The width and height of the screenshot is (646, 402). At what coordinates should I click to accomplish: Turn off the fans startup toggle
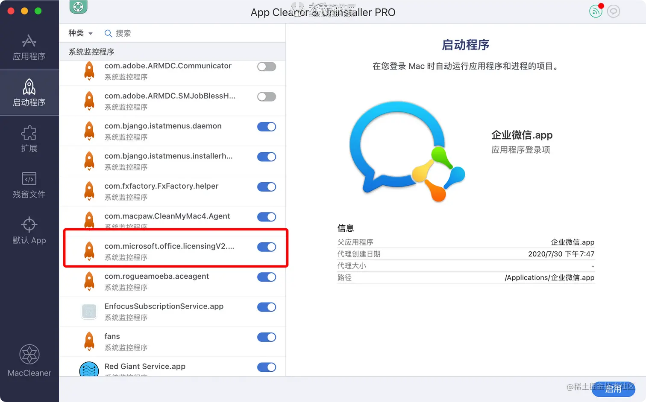point(267,337)
